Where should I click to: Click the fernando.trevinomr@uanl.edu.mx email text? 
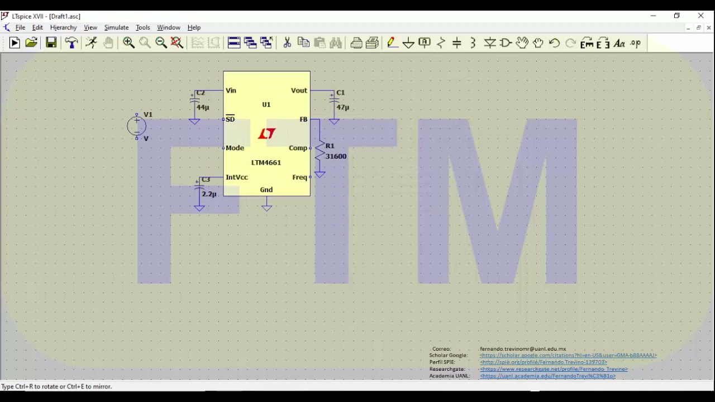click(523, 349)
